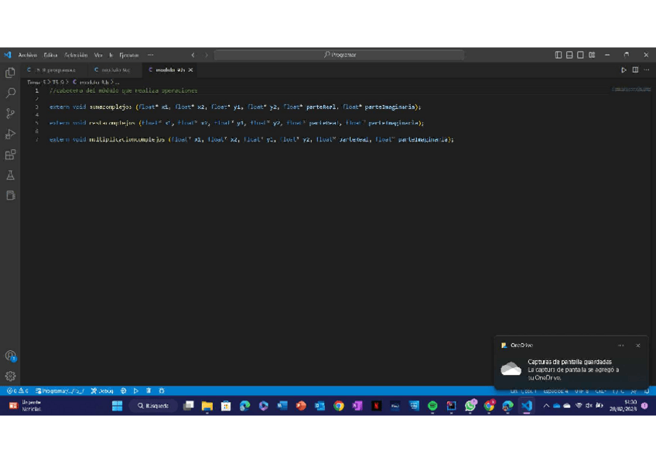656x463 pixels.
Task: Click the Run file play button in the editor
Action: [624, 70]
